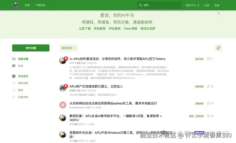Open 教师狂喜 AiPy教学助手 topic
Viewport: 236px width, 143px height.
(115, 118)
